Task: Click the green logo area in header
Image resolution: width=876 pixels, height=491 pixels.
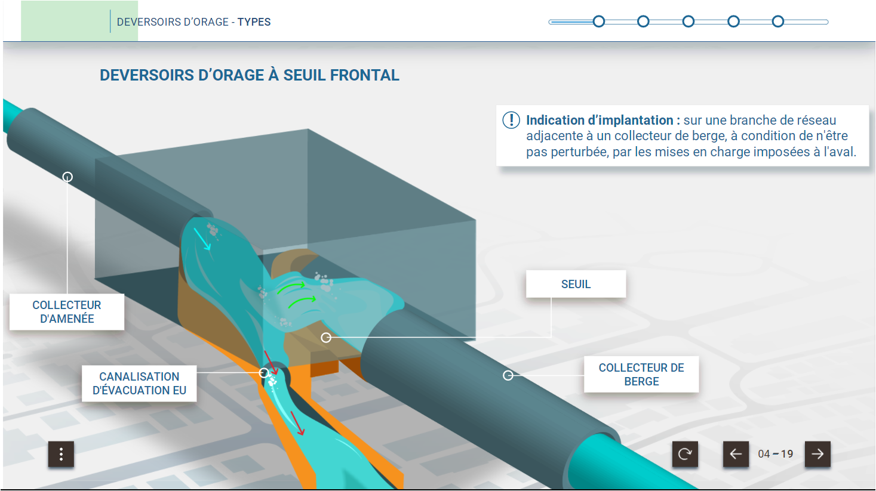Action: click(x=66, y=21)
